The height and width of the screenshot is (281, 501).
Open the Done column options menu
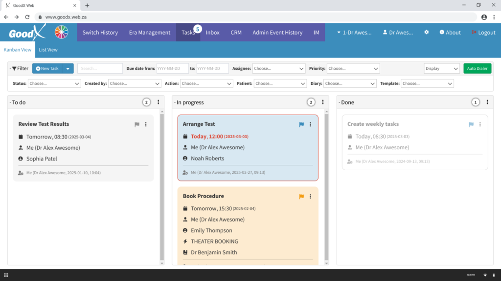pyautogui.click(x=487, y=102)
